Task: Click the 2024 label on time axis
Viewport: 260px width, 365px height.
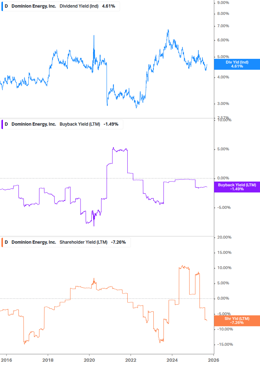Action: tap(172, 360)
